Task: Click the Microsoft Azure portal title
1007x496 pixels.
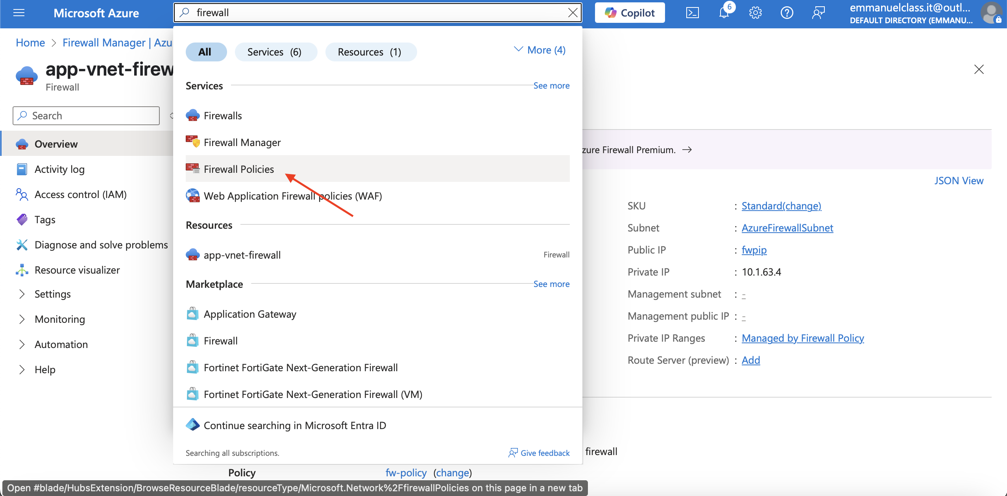Action: (x=96, y=13)
